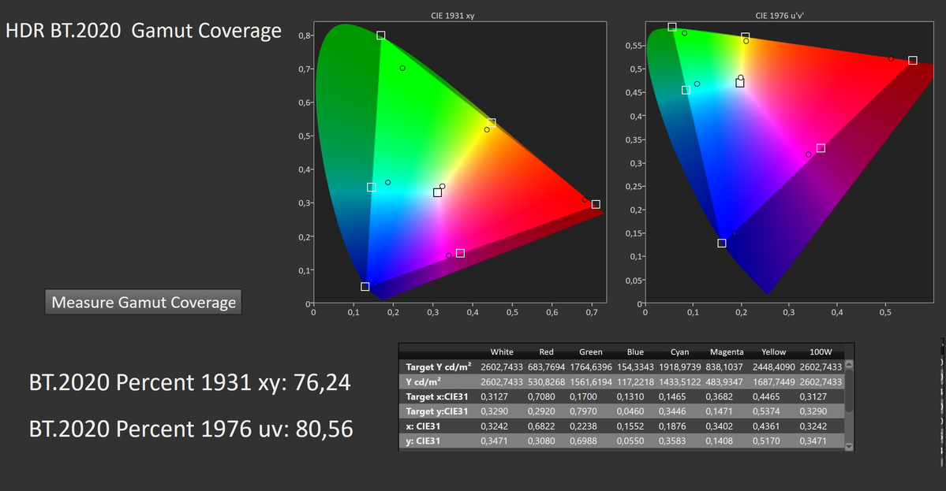This screenshot has height=491, width=946.
Task: Click blue target square in CIE 1976 chart
Action: [722, 243]
